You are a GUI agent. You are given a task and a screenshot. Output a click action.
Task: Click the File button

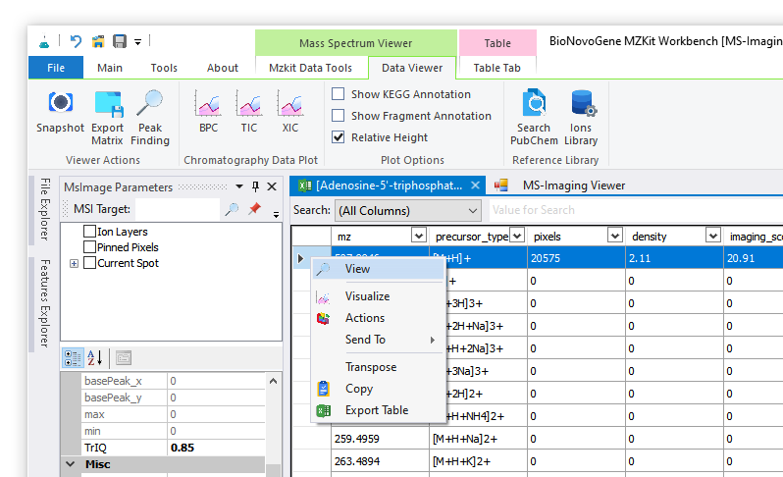56,68
